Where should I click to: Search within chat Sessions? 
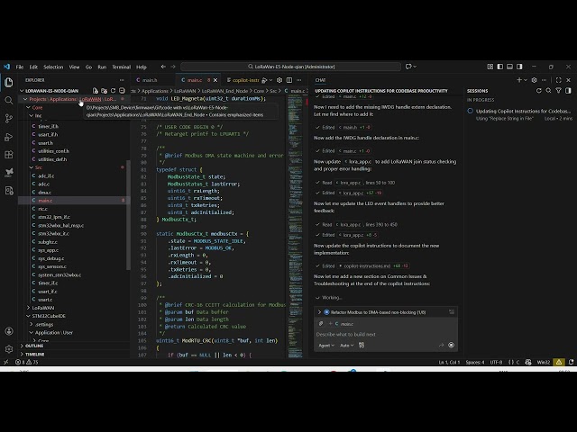[x=549, y=91]
